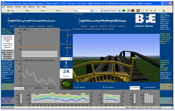This screenshot has width=175, height=111.
Task: Switch to screen 3 button
Action: click(x=151, y=11)
